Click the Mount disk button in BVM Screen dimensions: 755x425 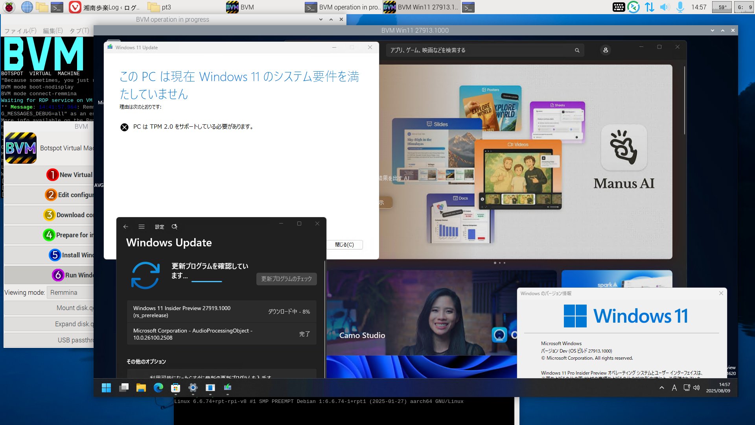pyautogui.click(x=49, y=308)
